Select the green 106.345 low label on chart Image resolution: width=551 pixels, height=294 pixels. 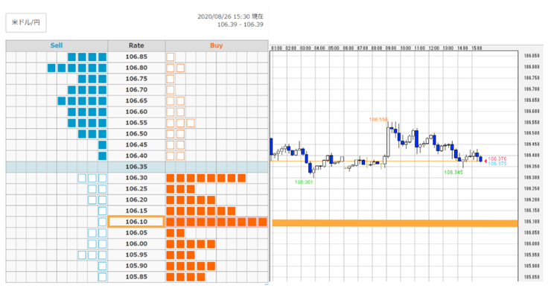click(453, 173)
